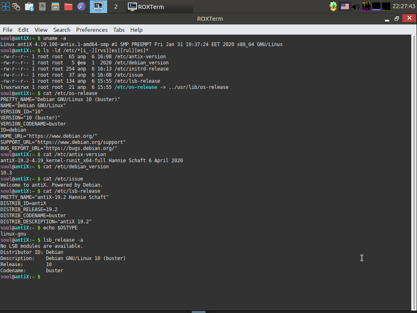Open the volume speaker tray icon
The width and height of the screenshot is (417, 313).
[356, 7]
